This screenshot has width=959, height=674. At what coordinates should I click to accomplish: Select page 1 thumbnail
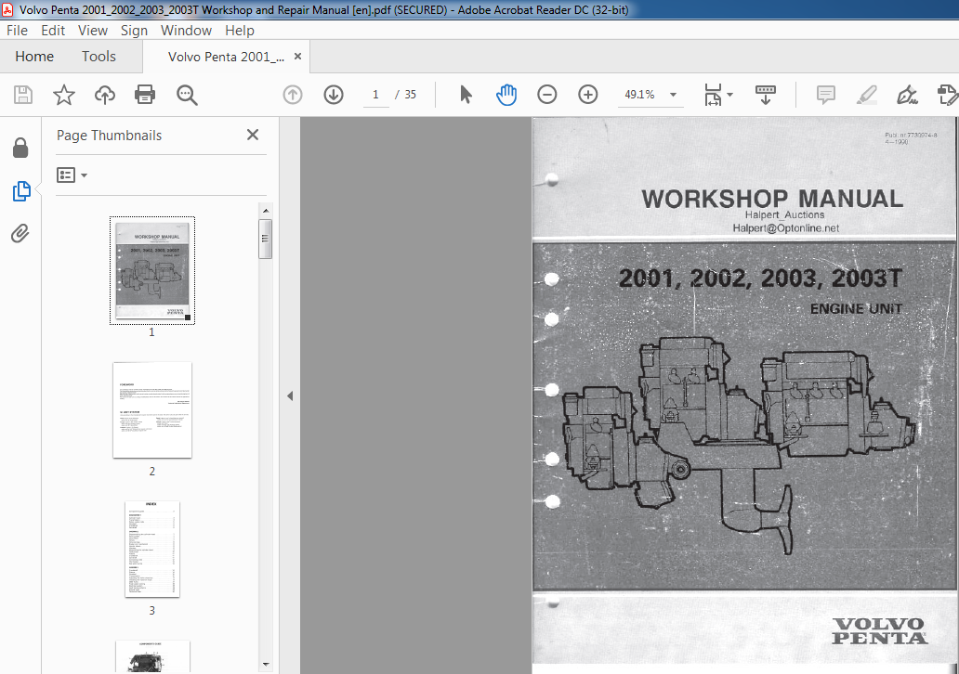pyautogui.click(x=152, y=270)
